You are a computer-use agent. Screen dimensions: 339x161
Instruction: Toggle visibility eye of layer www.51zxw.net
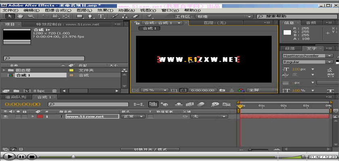pyautogui.click(x=6, y=116)
